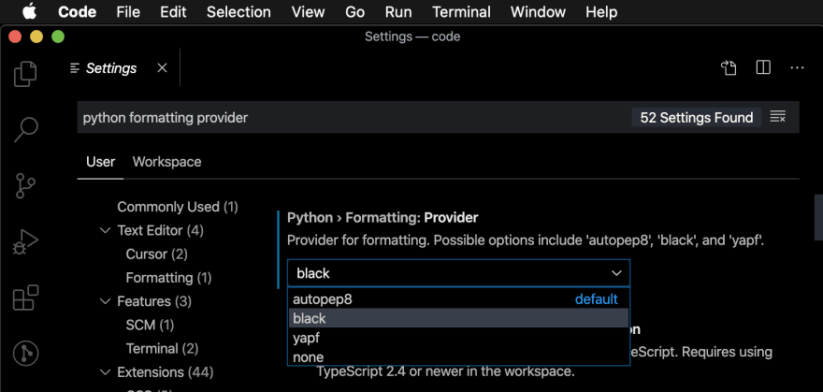823x392 pixels.
Task: Click the Python Formatting: Provider setting title
Action: click(x=383, y=217)
